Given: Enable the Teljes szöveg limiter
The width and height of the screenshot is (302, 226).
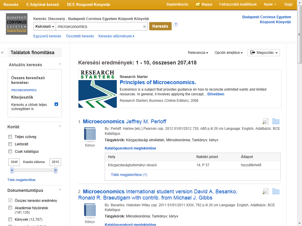Looking at the screenshot, I should [10, 137].
